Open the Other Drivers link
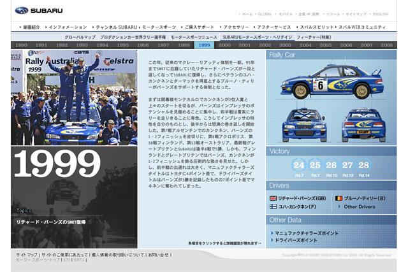 point(360,207)
